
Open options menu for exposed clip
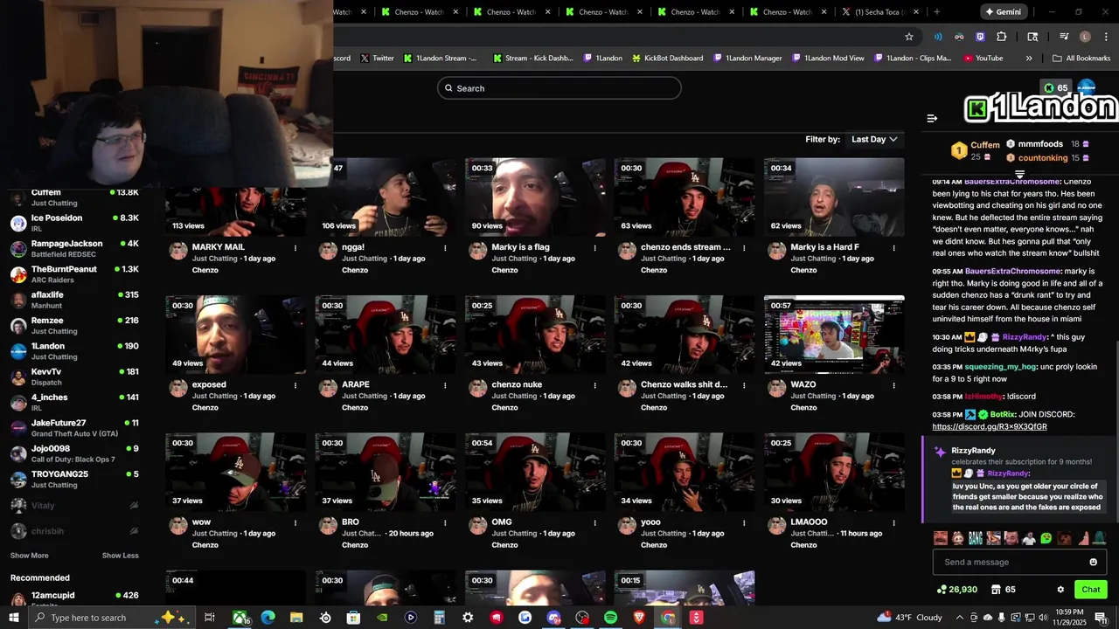295,385
